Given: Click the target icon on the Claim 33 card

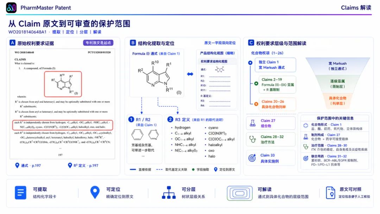Looking at the screenshot, I should click(x=252, y=158).
